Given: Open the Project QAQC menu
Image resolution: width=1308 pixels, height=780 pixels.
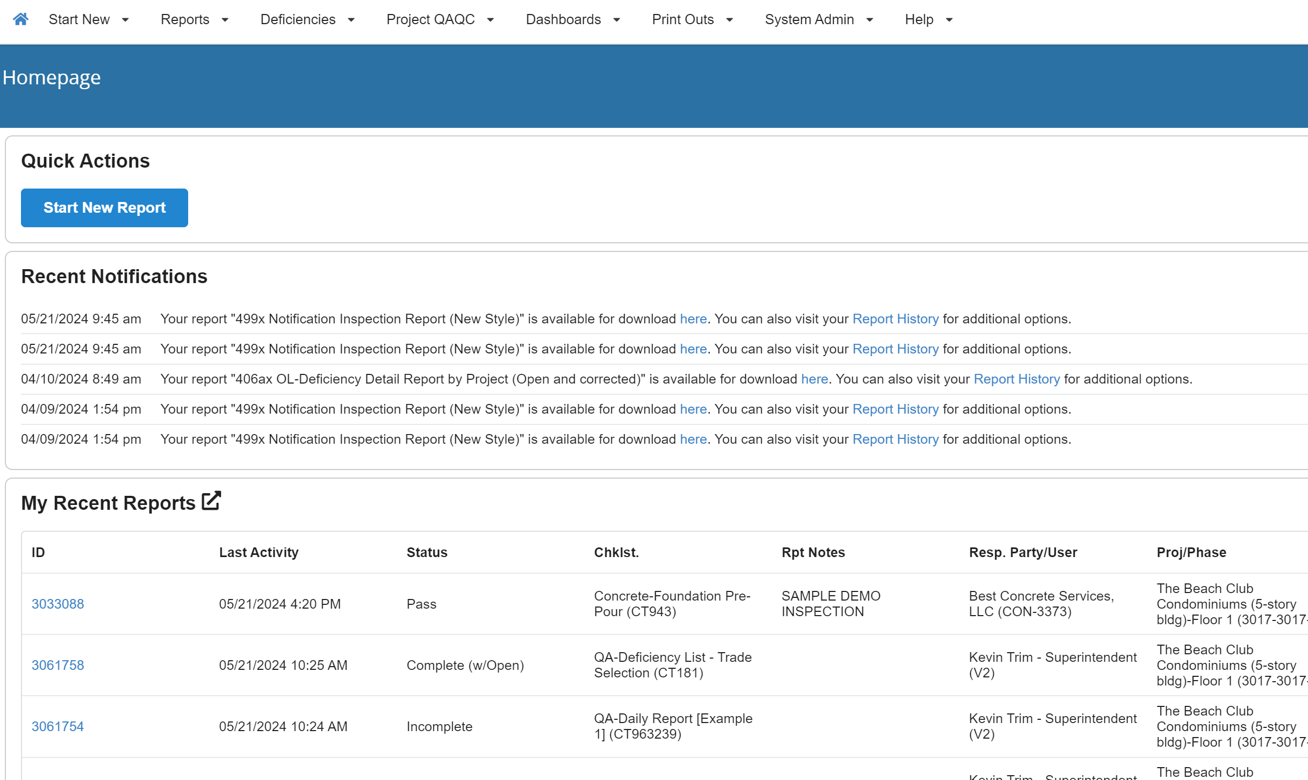Looking at the screenshot, I should click(x=440, y=19).
